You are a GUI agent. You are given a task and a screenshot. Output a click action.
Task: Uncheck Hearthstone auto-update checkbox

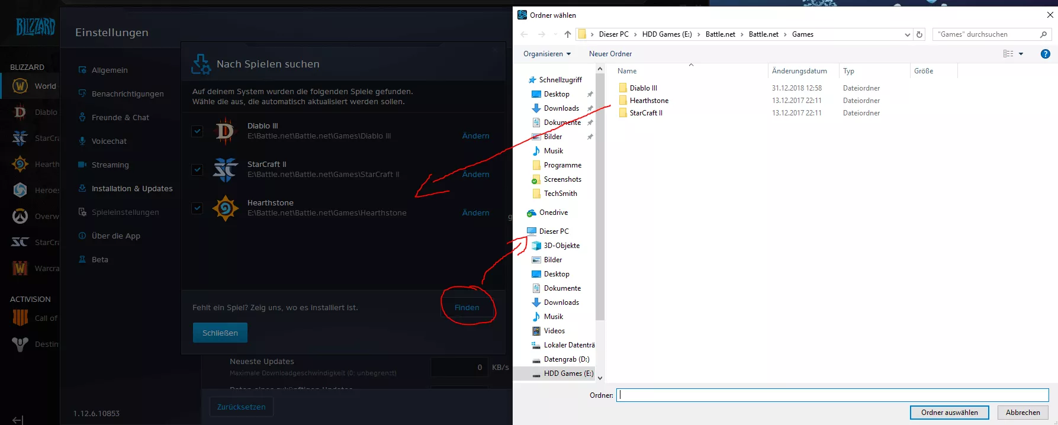(x=197, y=208)
